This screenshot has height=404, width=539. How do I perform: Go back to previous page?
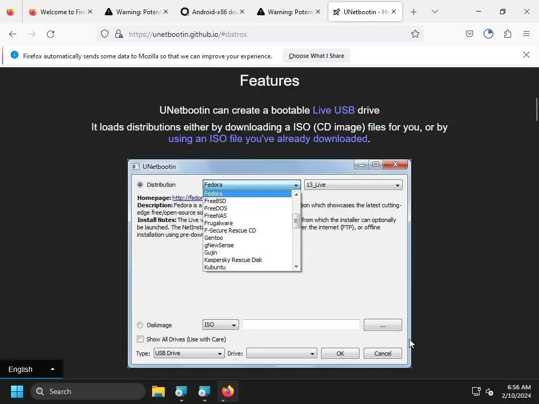tap(13, 34)
